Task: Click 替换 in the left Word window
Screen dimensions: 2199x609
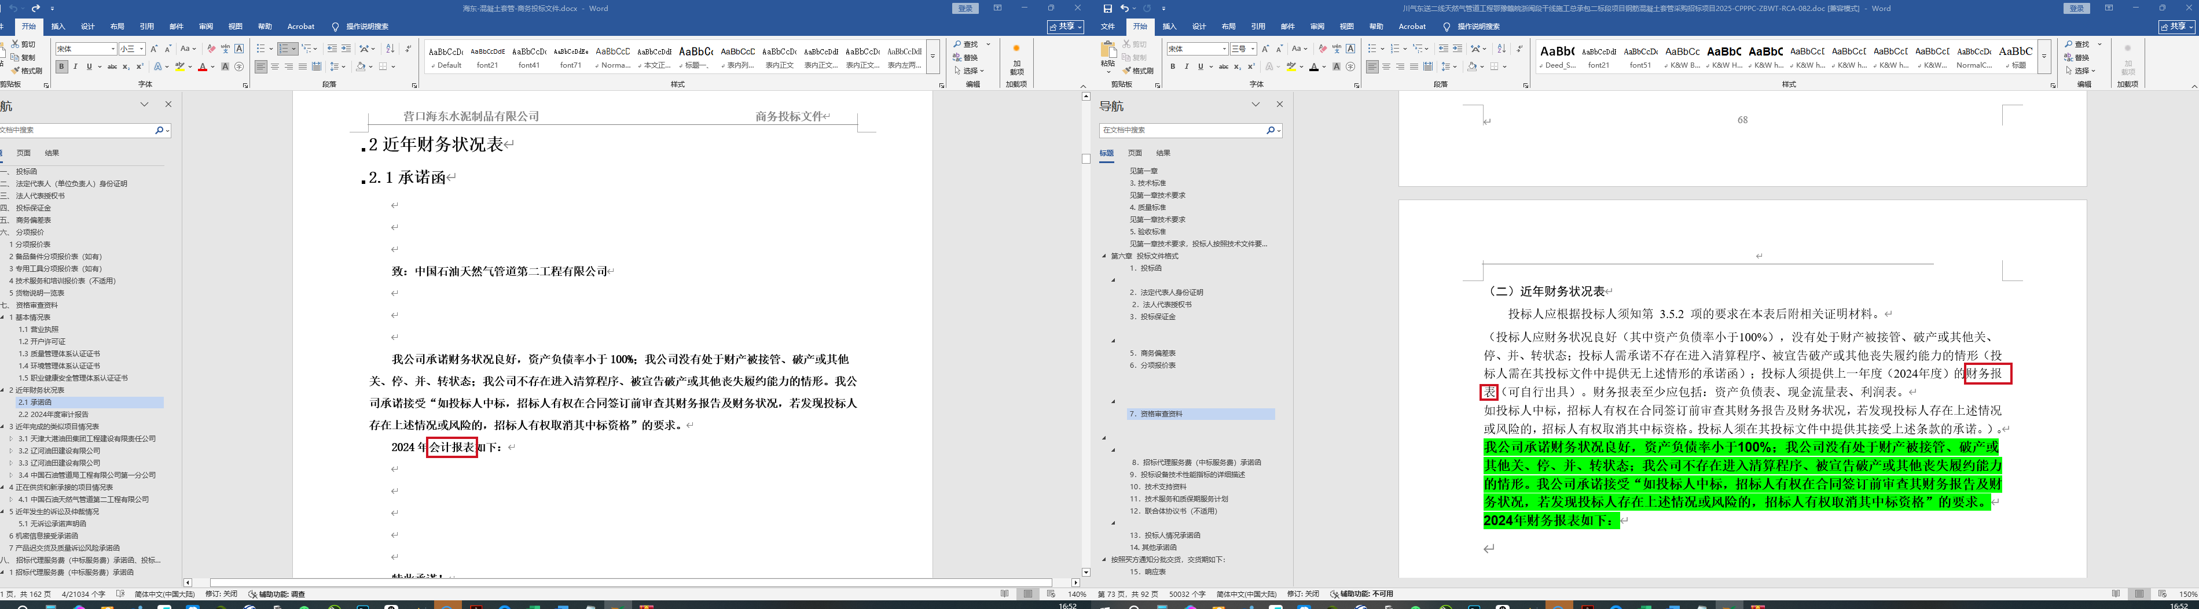Action: (x=965, y=58)
